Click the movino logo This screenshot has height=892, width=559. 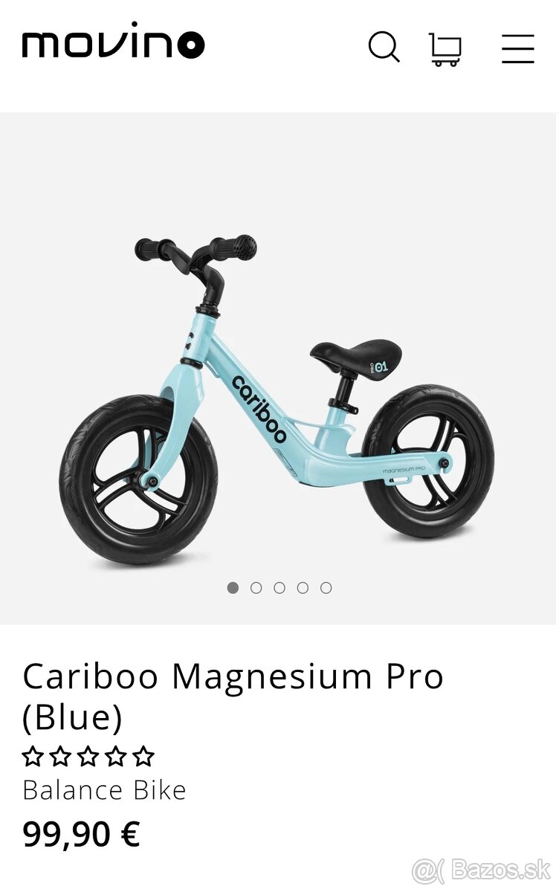113,41
